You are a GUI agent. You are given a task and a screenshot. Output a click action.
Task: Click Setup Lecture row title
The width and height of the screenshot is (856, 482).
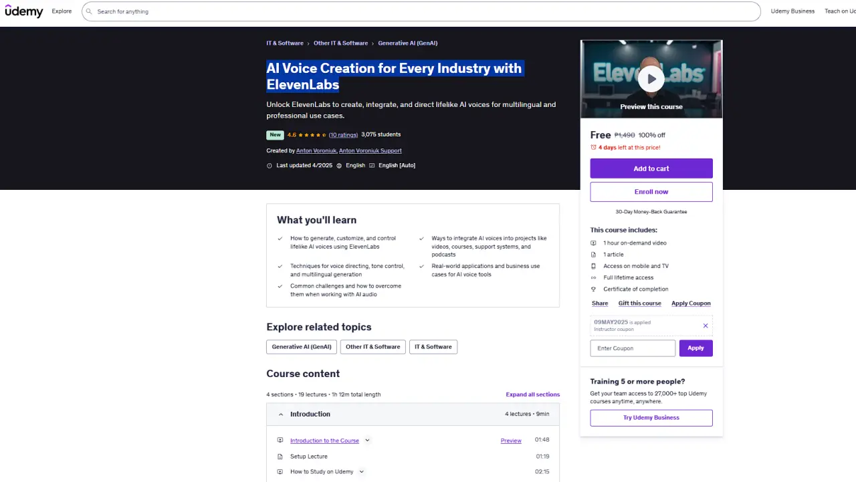coord(309,457)
